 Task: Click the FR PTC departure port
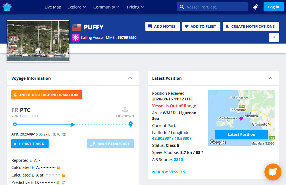click(x=21, y=110)
